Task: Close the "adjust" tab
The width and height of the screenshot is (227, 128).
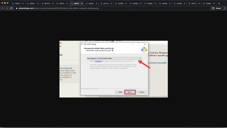Action: (96, 4)
